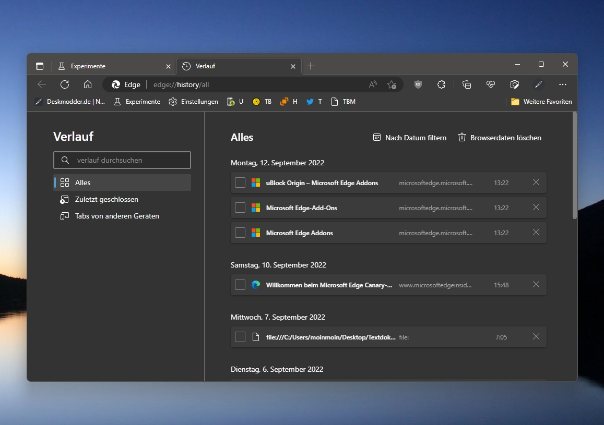The image size is (604, 425).
Task: Open the web capture camera icon
Action: pyautogui.click(x=515, y=84)
